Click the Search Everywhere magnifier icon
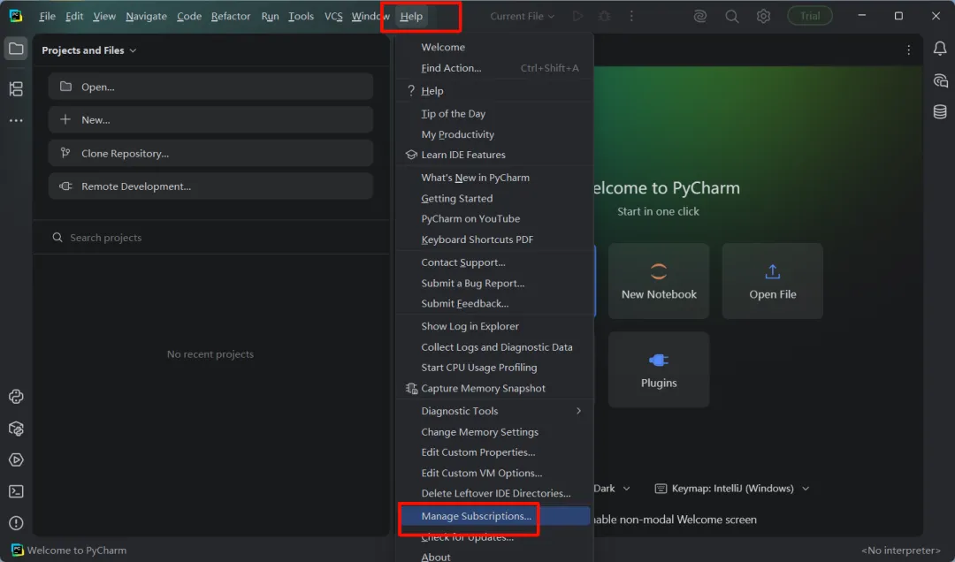Viewport: 955px width, 562px height. [x=731, y=17]
